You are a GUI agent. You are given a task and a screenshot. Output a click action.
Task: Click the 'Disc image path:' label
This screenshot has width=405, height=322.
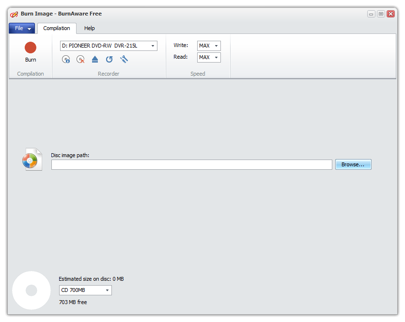[70, 155]
